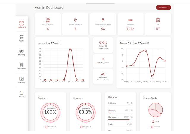Click the 6.6K Units Sold card
190x134 pixels.
pyautogui.click(x=103, y=45)
